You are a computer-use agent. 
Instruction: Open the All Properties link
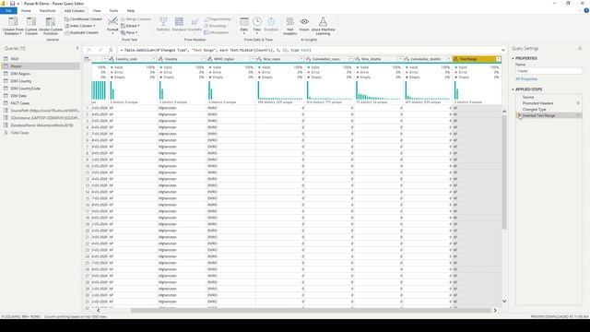[x=526, y=79]
